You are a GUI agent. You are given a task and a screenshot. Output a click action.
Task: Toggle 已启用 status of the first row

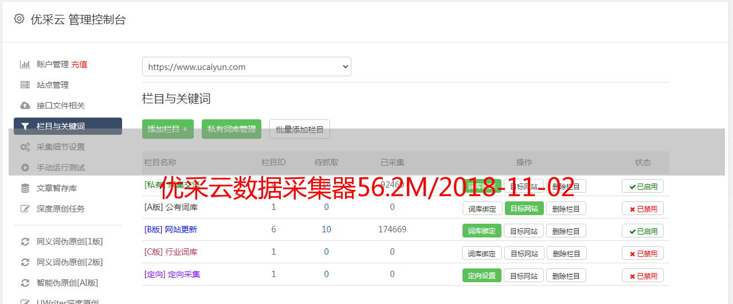click(643, 186)
